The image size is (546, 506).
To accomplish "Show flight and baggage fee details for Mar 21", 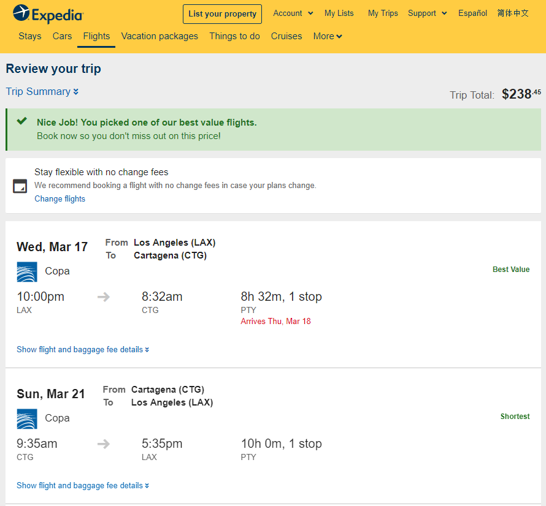I will pos(83,485).
